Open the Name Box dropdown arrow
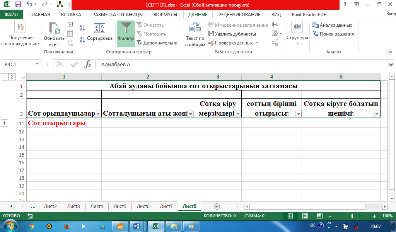Screen dimensions: 396x232 (37, 64)
